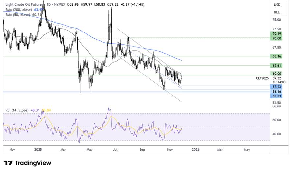Image resolution: width=297 pixels, height=172 pixels.
Task: Click the 72.50 price axis tick
Action: point(277,29)
